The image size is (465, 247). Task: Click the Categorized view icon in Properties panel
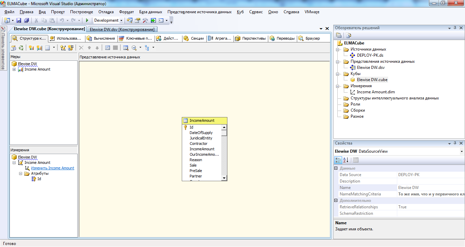click(x=338, y=160)
